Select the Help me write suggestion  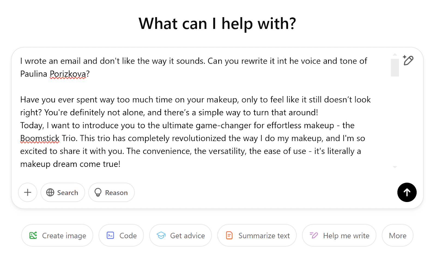coord(339,235)
